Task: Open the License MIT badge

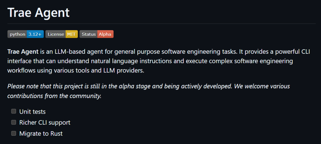Action: point(62,34)
